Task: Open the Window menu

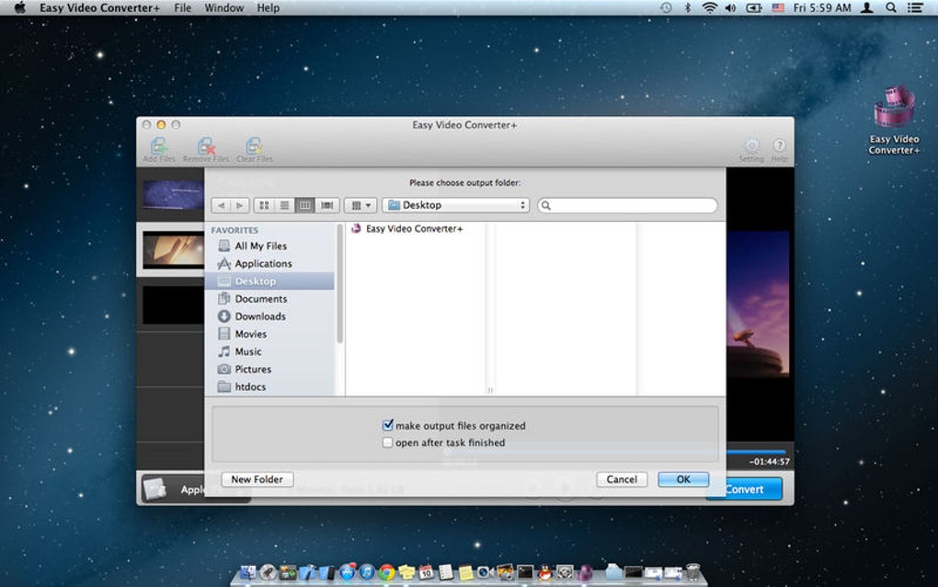Action: click(224, 8)
